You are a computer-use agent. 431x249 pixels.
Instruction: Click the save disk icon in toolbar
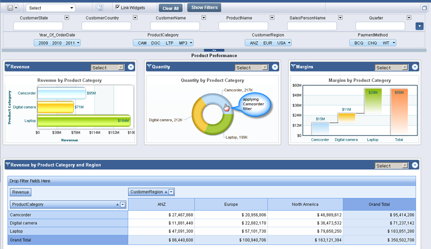pos(10,8)
